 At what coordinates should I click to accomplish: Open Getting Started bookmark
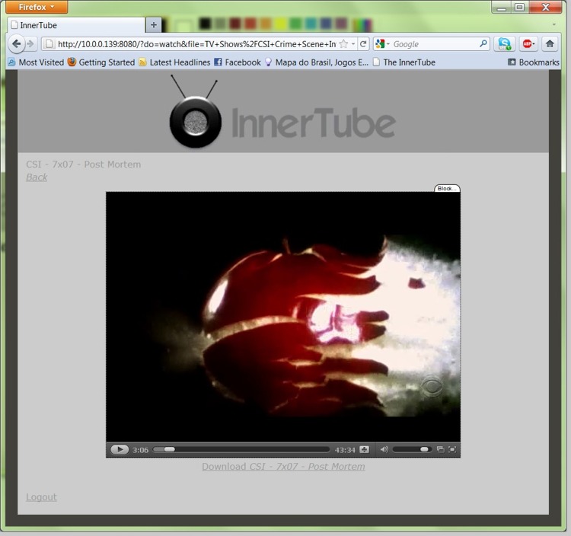[x=101, y=62]
